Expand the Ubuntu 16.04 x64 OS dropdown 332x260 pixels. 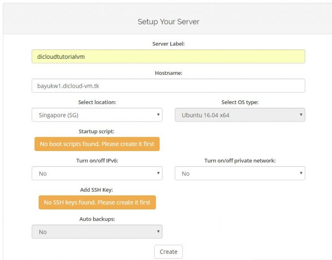pyautogui.click(x=240, y=115)
